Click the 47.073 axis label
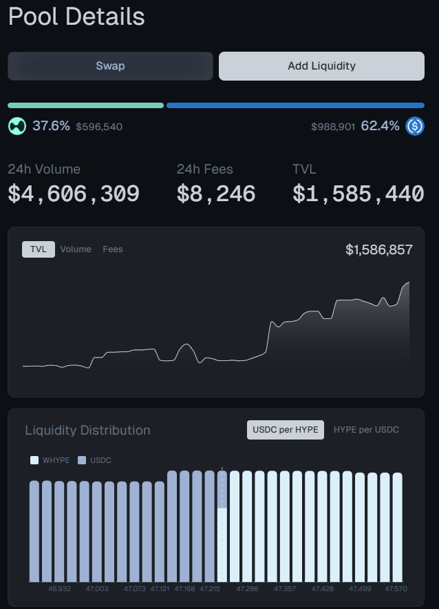 [x=135, y=589]
